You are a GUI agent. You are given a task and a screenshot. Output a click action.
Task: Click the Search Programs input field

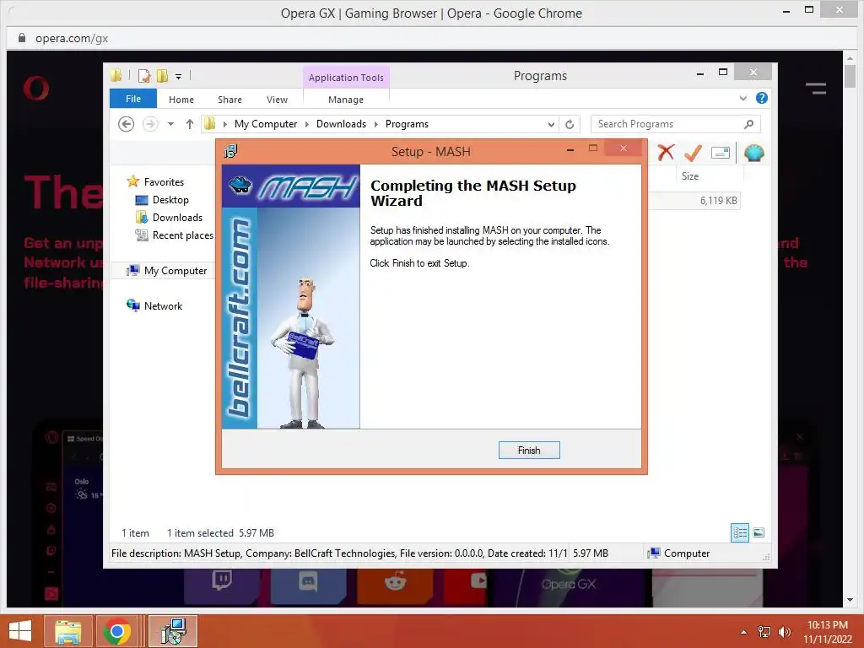pos(676,124)
